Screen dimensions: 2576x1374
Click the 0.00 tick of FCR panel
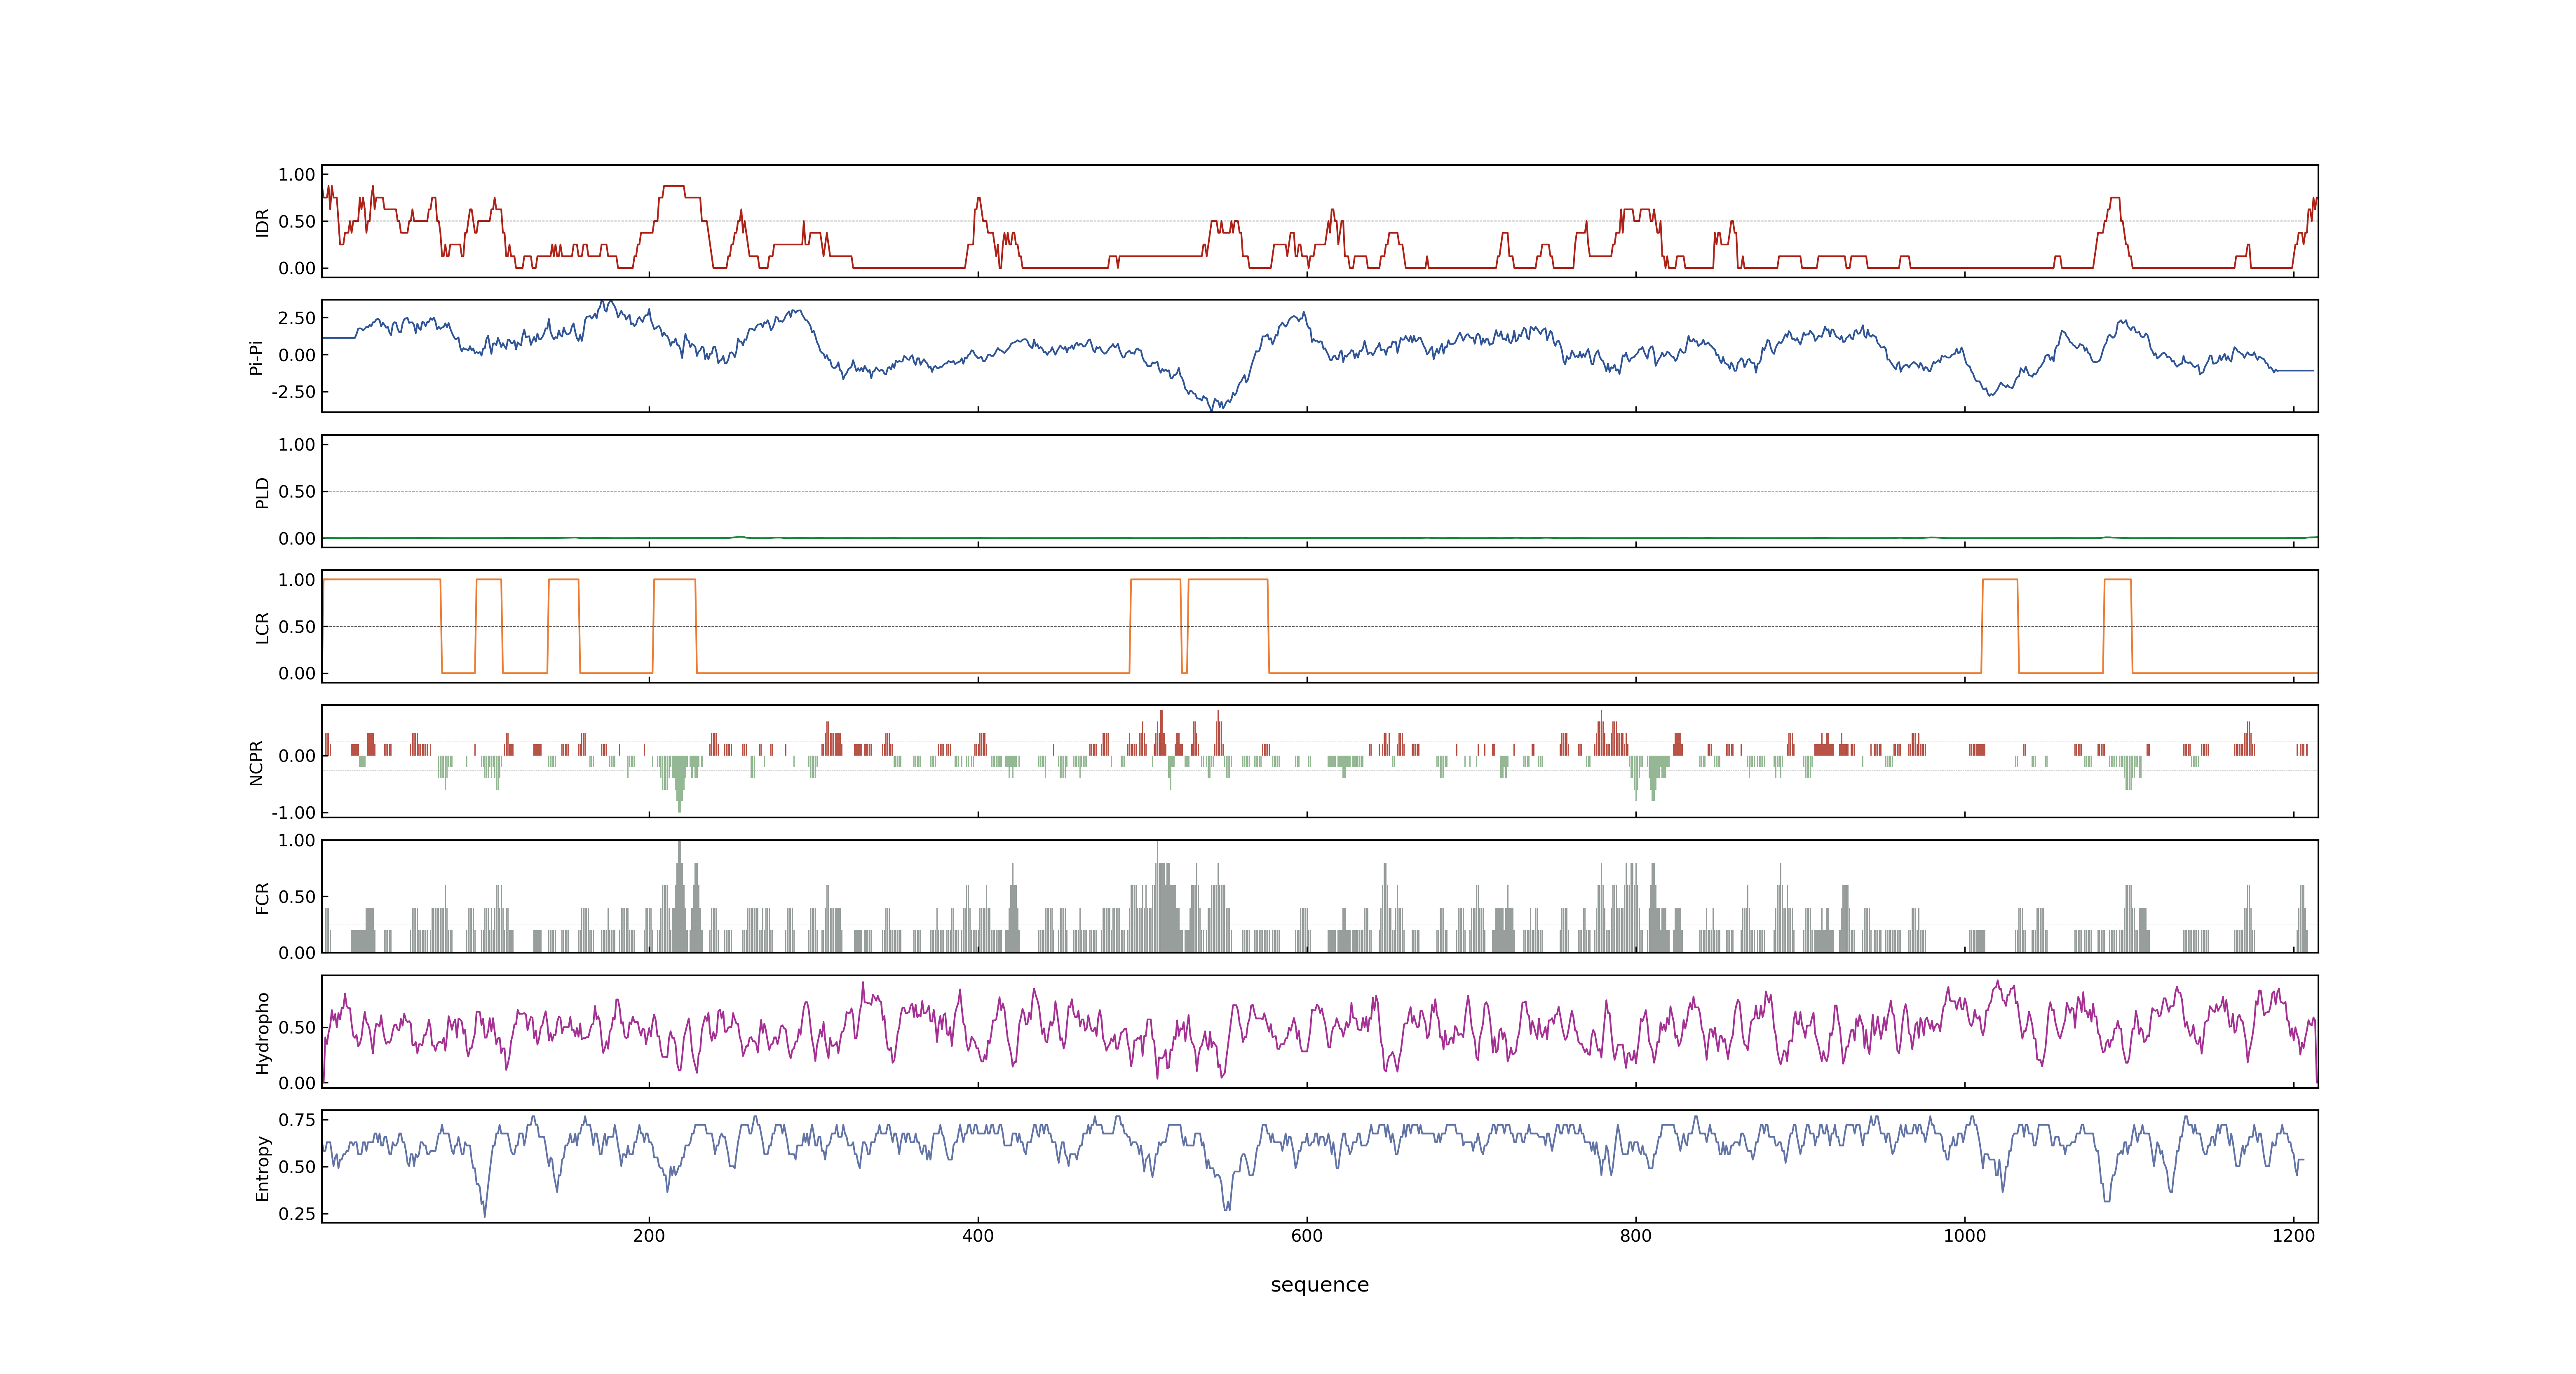(x=297, y=953)
